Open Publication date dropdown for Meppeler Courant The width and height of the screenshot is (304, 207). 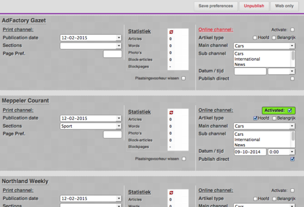(x=91, y=118)
